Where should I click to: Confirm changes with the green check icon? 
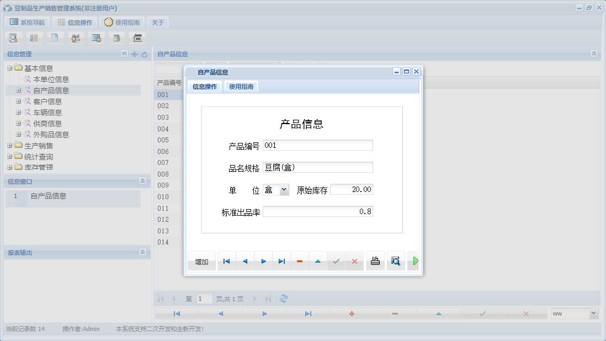click(336, 260)
